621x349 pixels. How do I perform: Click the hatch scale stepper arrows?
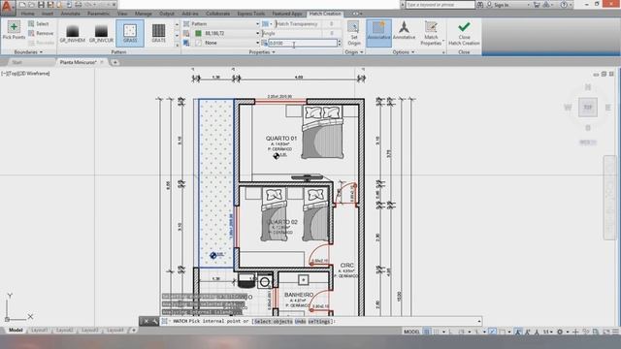tap(340, 43)
